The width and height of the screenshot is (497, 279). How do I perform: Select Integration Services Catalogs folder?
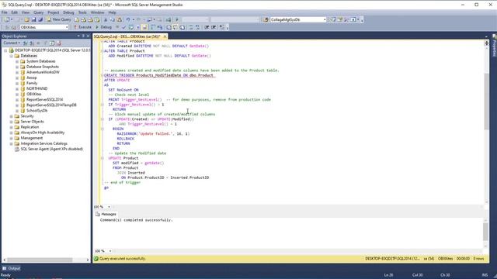pos(43,143)
